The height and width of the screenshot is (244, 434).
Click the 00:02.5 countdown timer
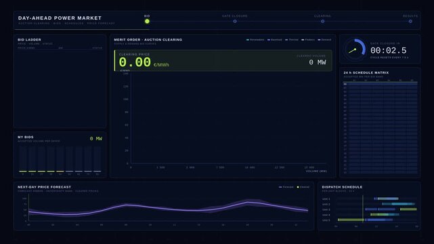(389, 50)
